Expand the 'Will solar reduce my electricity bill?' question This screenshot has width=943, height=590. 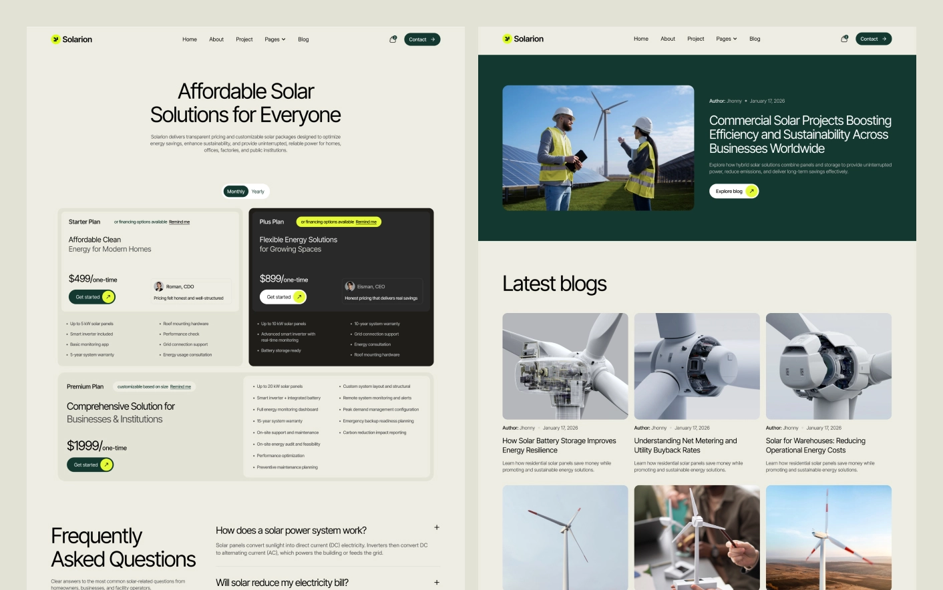pos(437,582)
